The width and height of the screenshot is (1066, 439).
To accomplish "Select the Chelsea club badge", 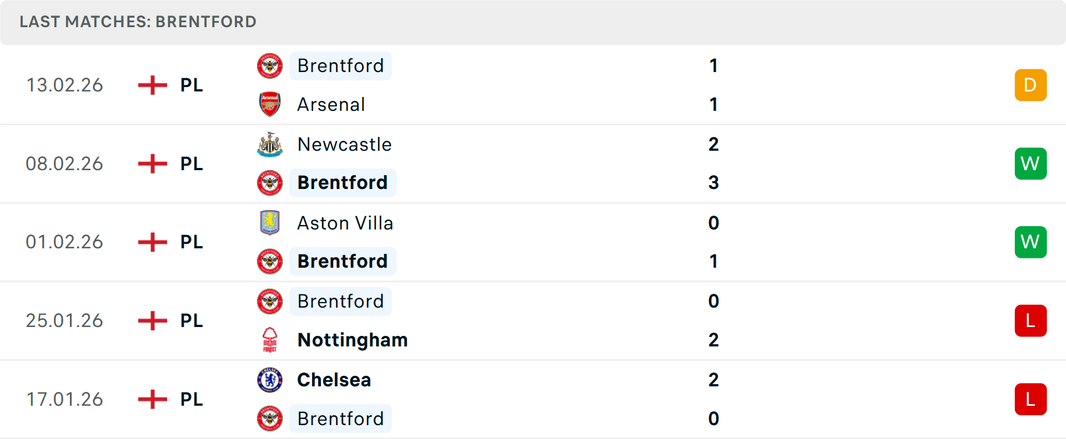I will point(270,380).
